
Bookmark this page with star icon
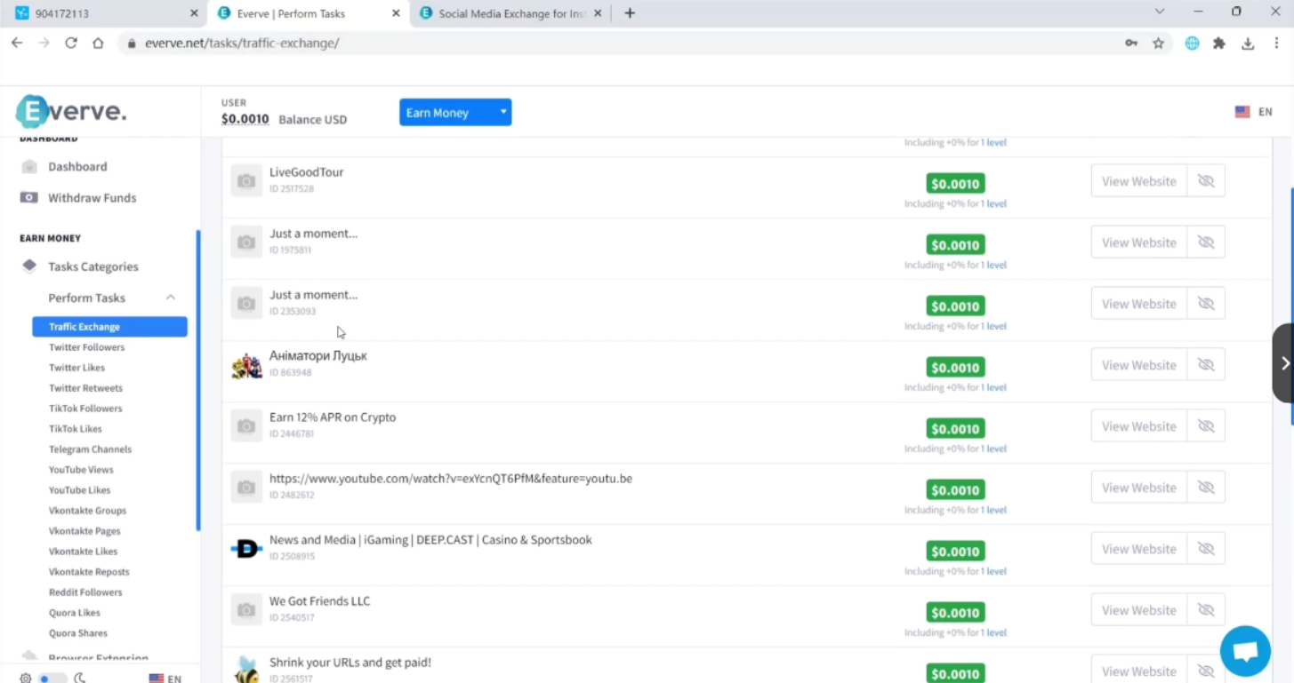coord(1158,44)
